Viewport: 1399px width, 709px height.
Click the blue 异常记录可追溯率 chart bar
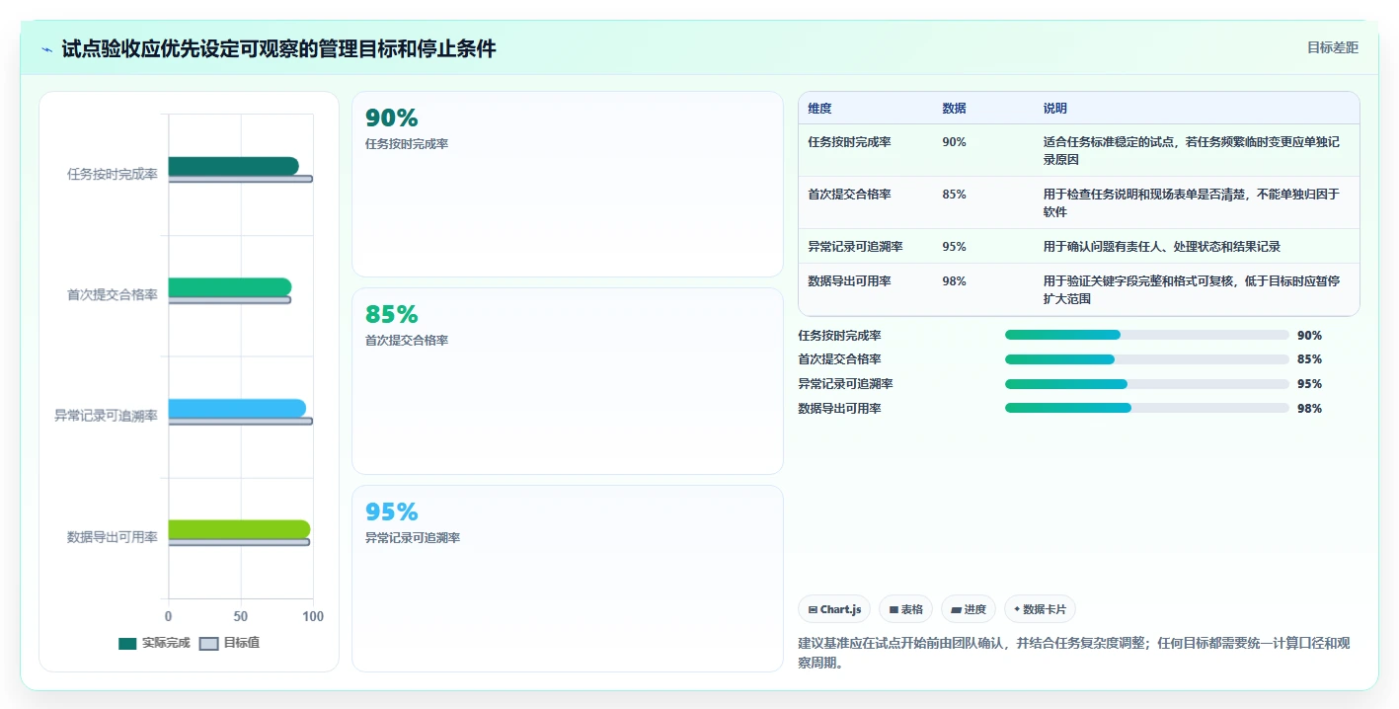click(x=237, y=408)
